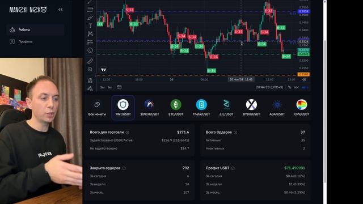The height and width of the screenshot is (204, 363).
Task: Open timezone menu at 20:44:28 (UTC+3)
Action: pyautogui.click(x=269, y=87)
